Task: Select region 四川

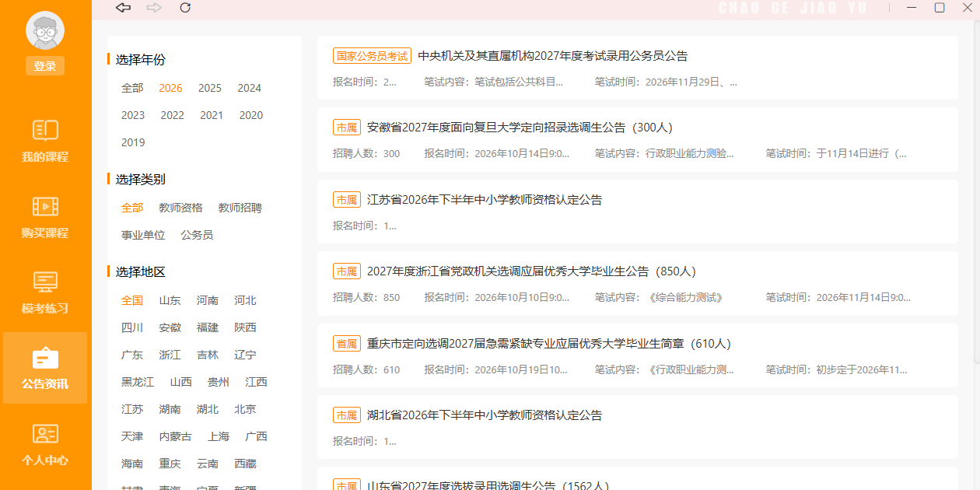Action: pyautogui.click(x=132, y=327)
